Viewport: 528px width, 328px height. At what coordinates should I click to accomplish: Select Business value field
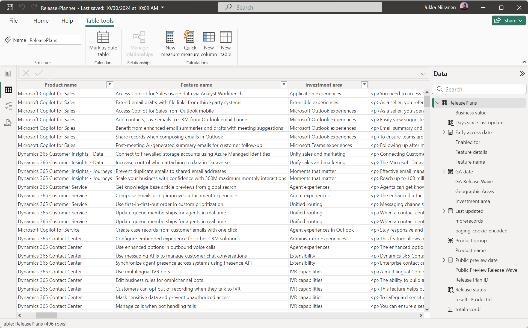[471, 113]
